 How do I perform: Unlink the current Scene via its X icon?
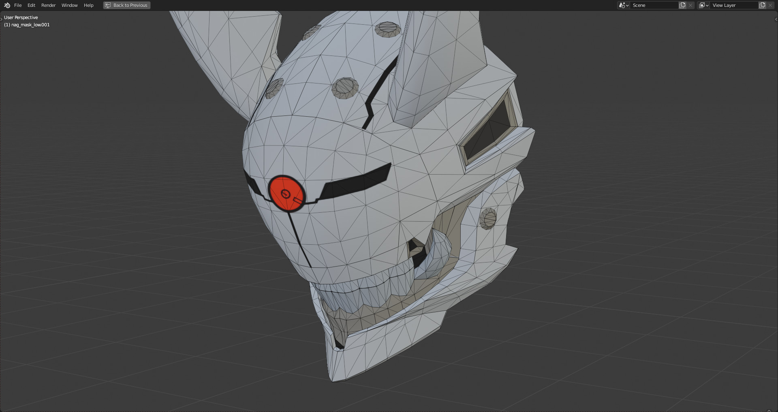click(690, 5)
